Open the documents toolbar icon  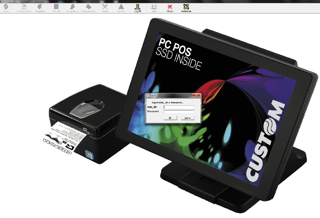point(24,8)
